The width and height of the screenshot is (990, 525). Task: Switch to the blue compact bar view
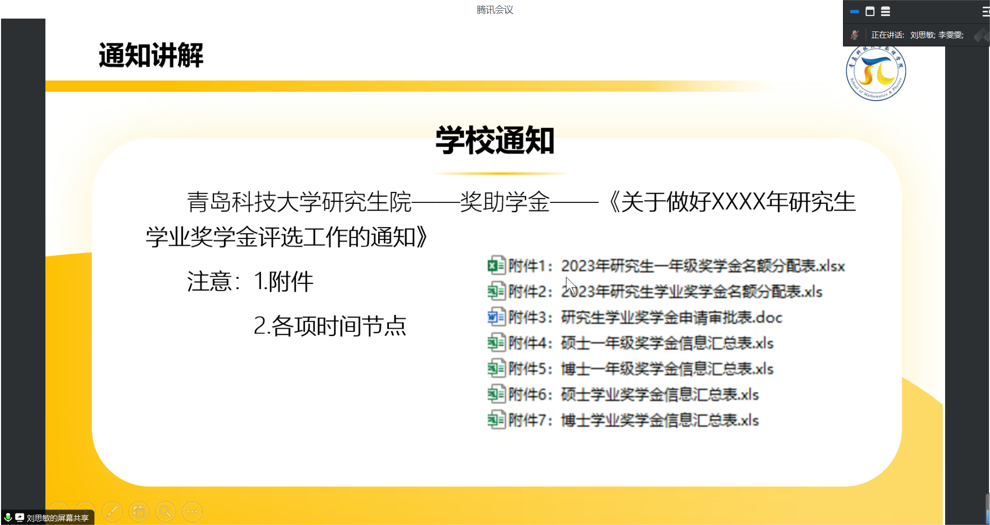[854, 11]
